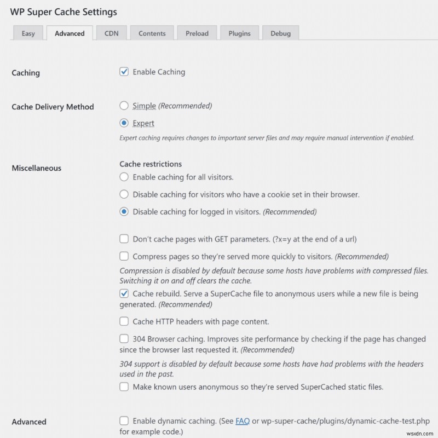Uncheck the Enable Caching checkbox
This screenshot has width=438, height=438.
123,71
